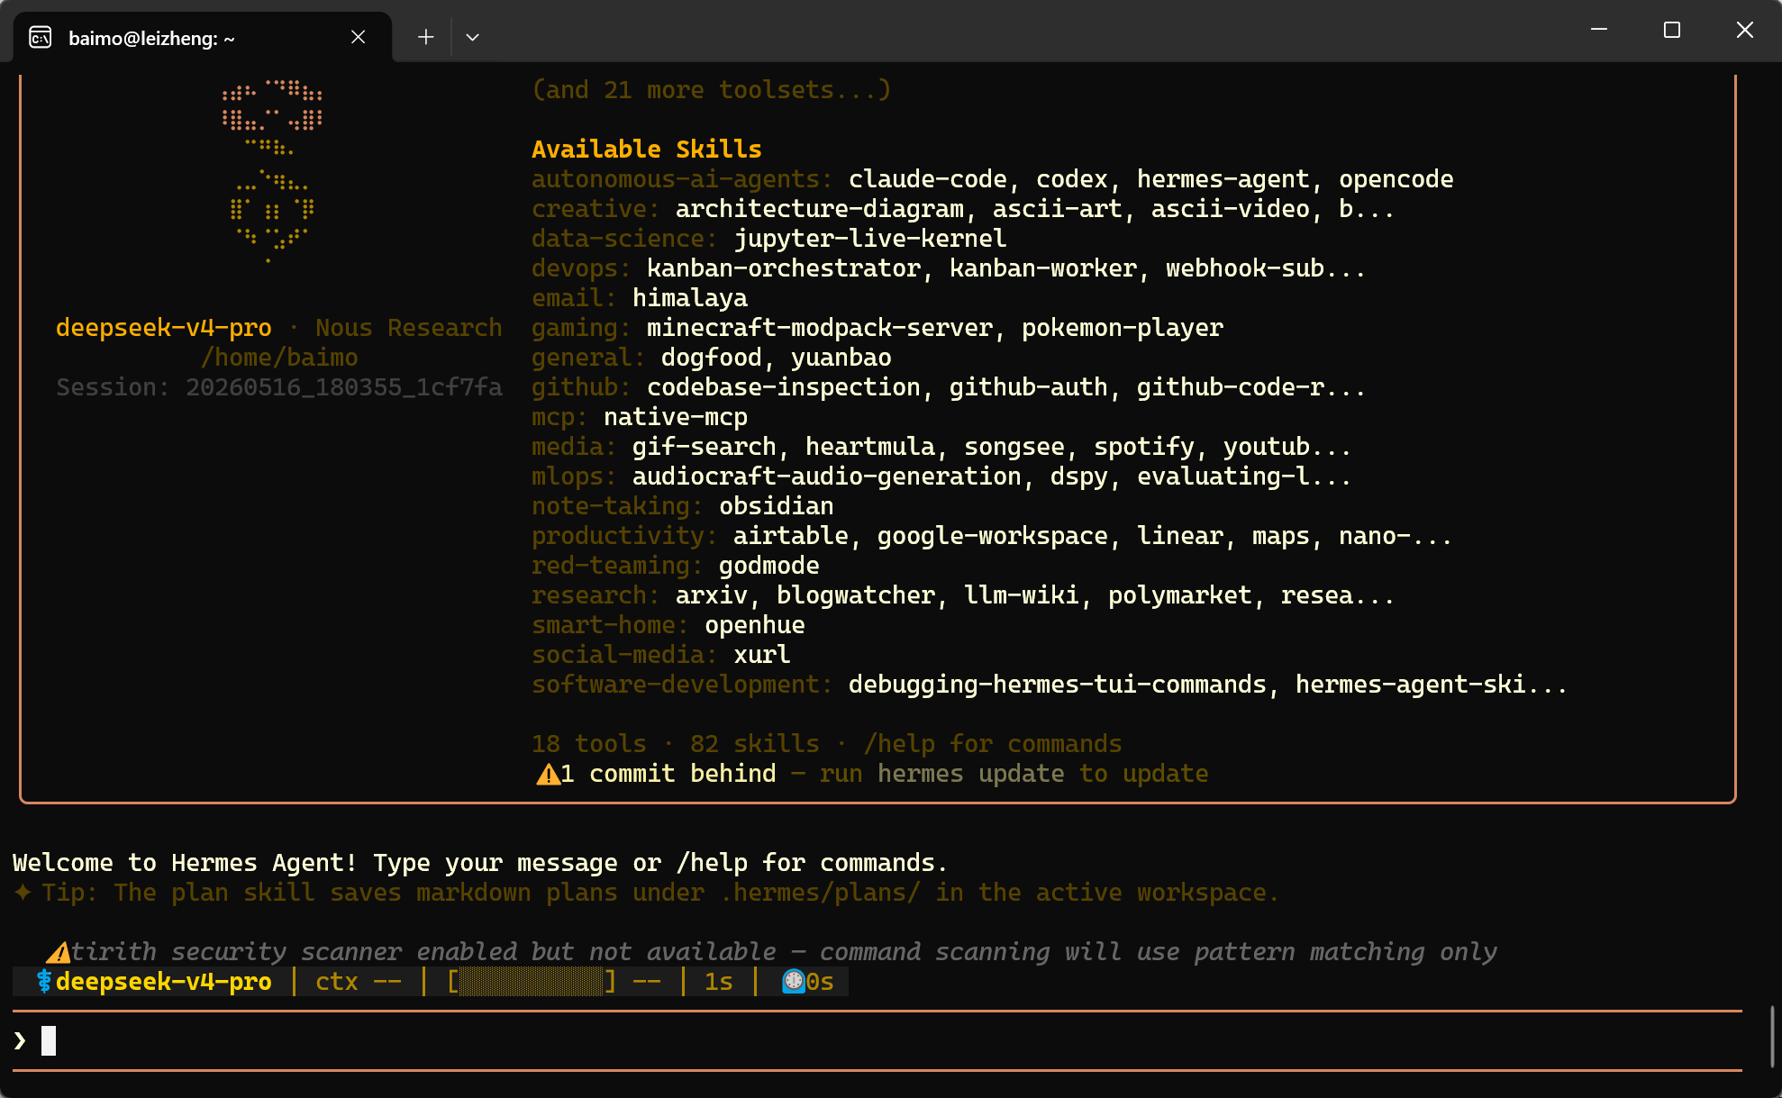Click the 'claude-code' skill name
Viewport: 1782px width, 1098px height.
point(928,179)
